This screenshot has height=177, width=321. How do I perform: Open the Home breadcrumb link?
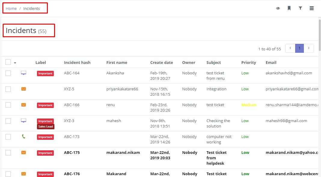(x=11, y=8)
